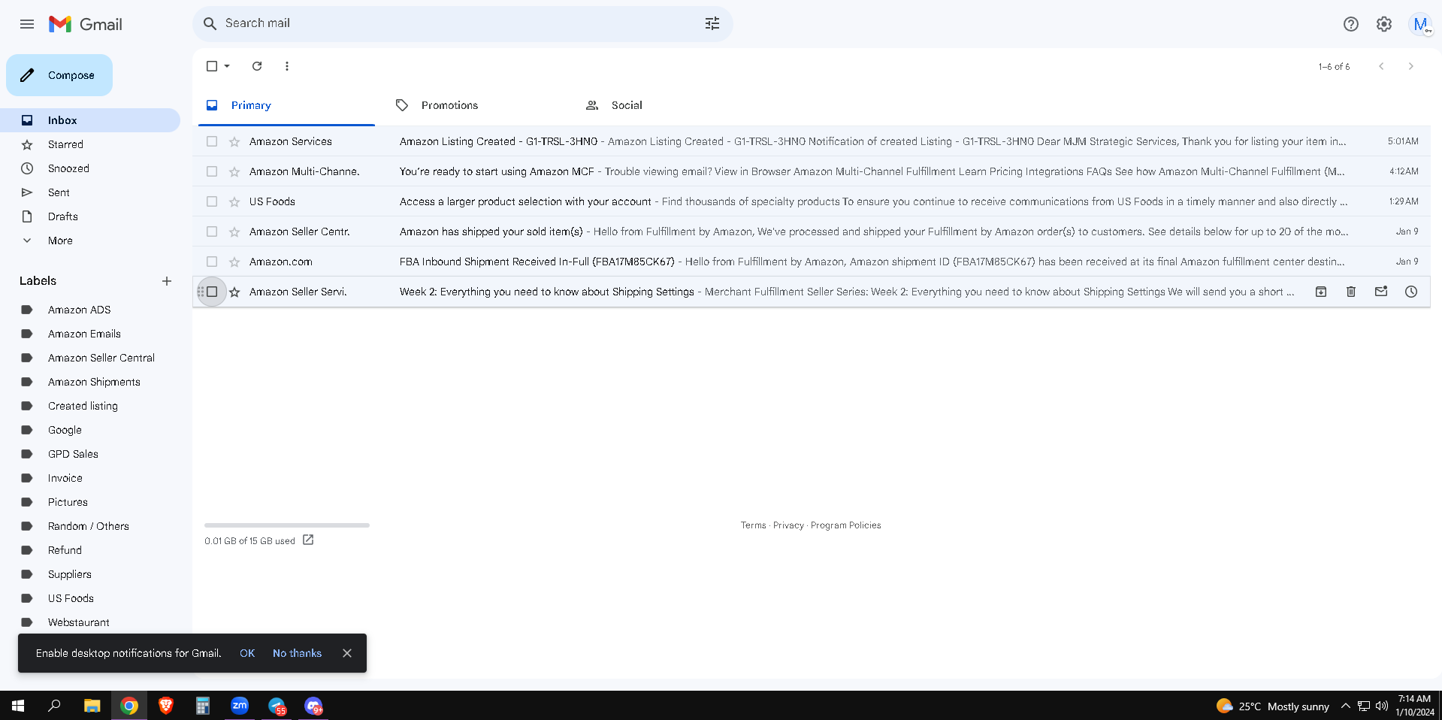The image size is (1442, 720).
Task: Open Settings gear icon
Action: click(x=1384, y=24)
